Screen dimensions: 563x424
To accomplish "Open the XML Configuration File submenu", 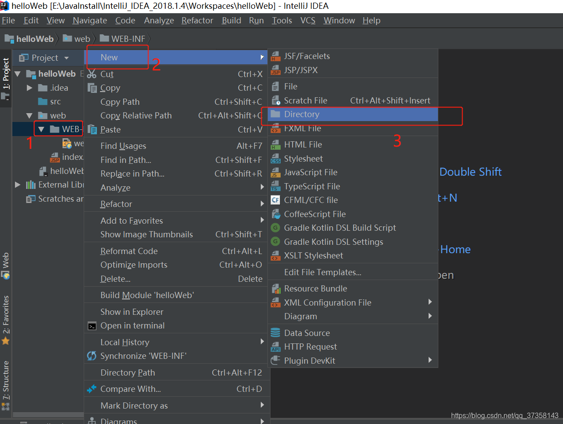I will tap(353, 302).
